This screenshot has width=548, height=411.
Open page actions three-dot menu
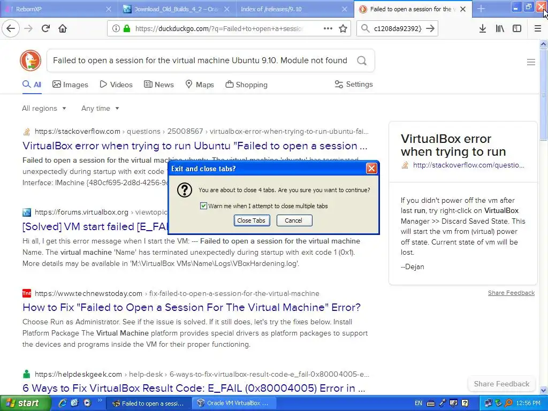328,28
